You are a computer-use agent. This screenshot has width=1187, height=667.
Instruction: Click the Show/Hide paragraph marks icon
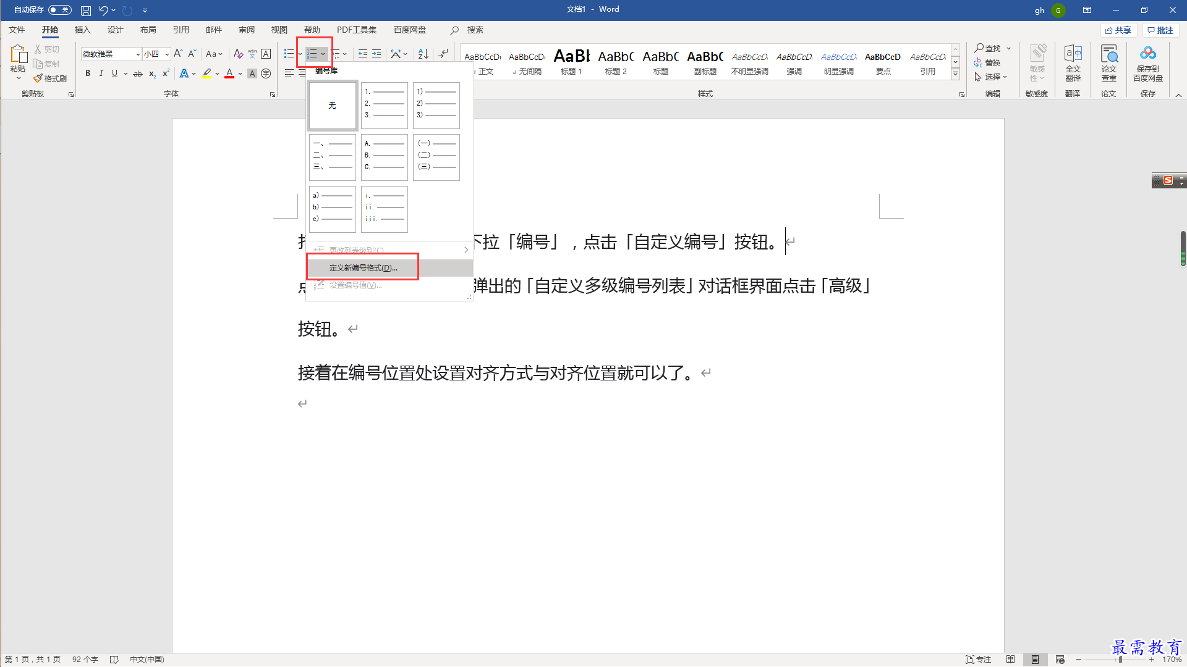tap(443, 54)
